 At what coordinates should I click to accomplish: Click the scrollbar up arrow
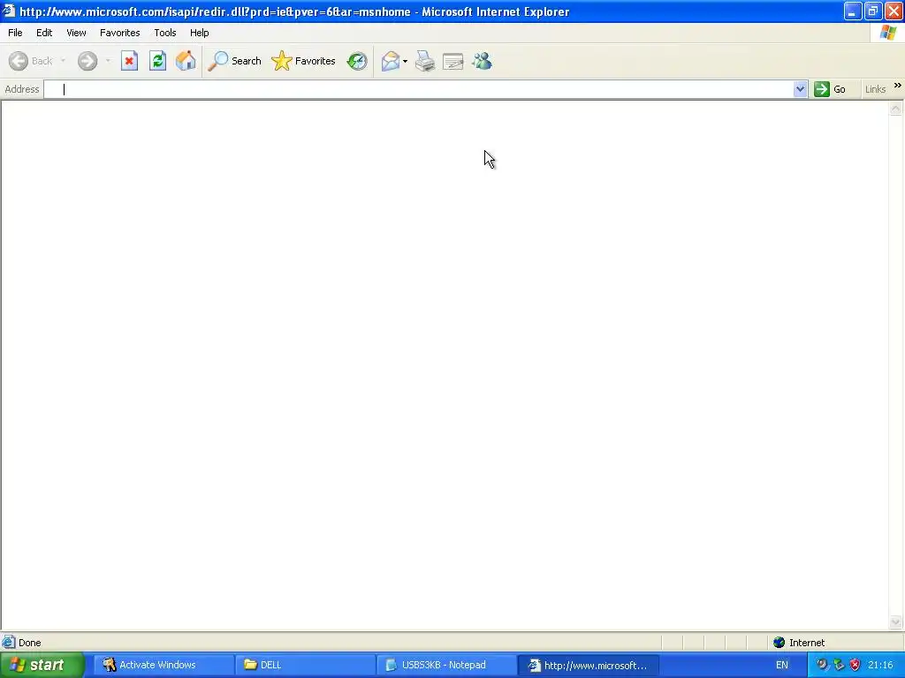click(x=896, y=109)
